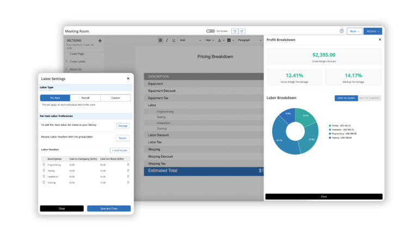Delete the Programming labor header row
Image resolution: width=418 pixels, height=227 pixels.
pos(128,164)
